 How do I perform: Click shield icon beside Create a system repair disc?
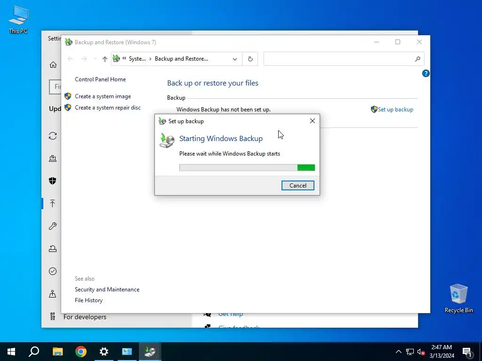(x=68, y=108)
